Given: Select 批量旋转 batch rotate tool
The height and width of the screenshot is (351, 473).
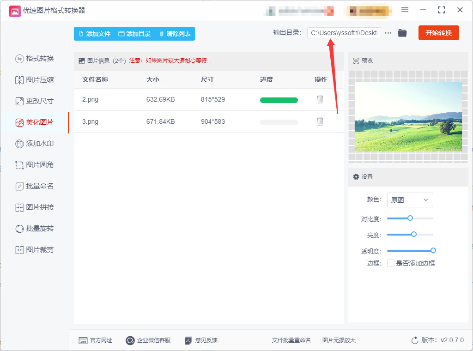Looking at the screenshot, I should (x=35, y=229).
